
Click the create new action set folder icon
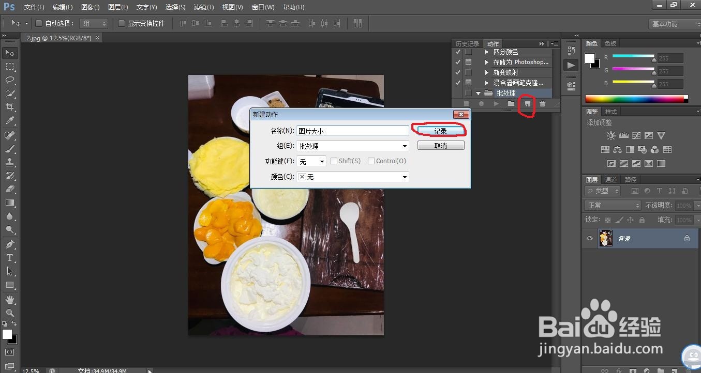[x=511, y=104]
